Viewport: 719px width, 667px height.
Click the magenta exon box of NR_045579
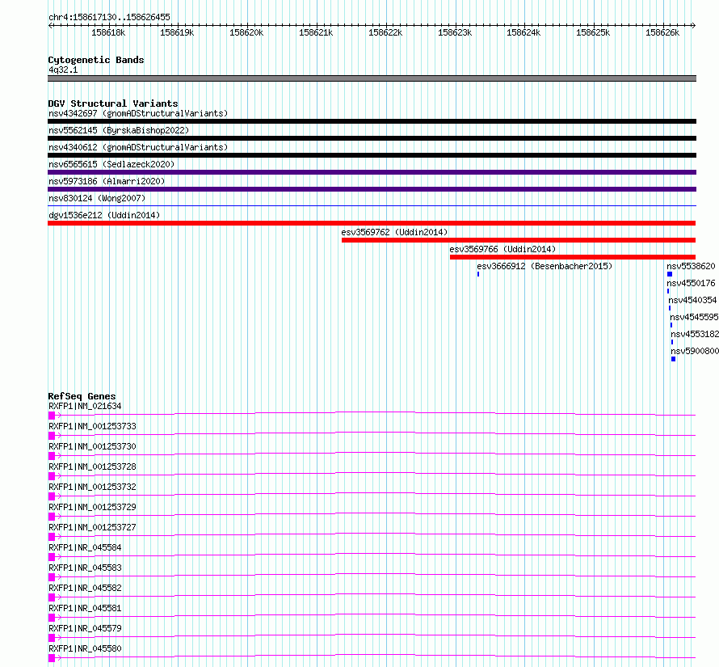(52, 638)
